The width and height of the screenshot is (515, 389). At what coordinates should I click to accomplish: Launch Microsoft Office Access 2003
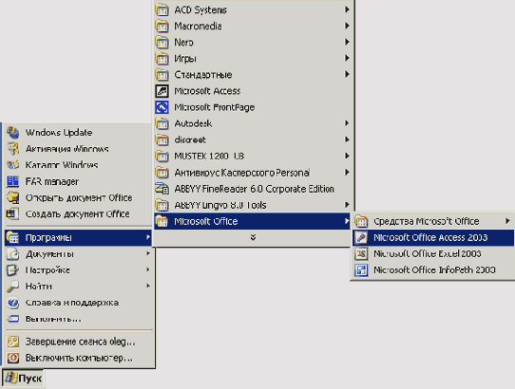pyautogui.click(x=433, y=237)
